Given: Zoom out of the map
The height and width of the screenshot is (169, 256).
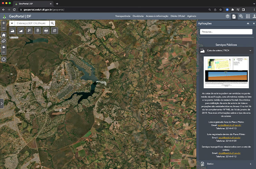Looking at the screenshot, I should 4,28.
